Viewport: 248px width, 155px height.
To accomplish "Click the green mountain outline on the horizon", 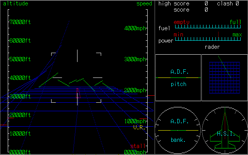I will pos(77,81).
